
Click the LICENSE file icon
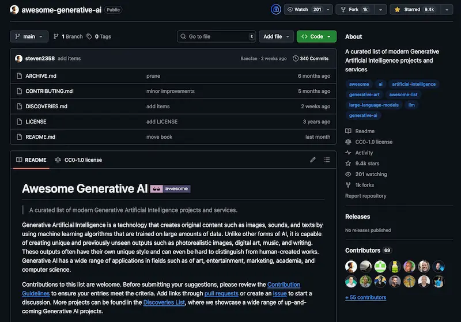pos(19,122)
